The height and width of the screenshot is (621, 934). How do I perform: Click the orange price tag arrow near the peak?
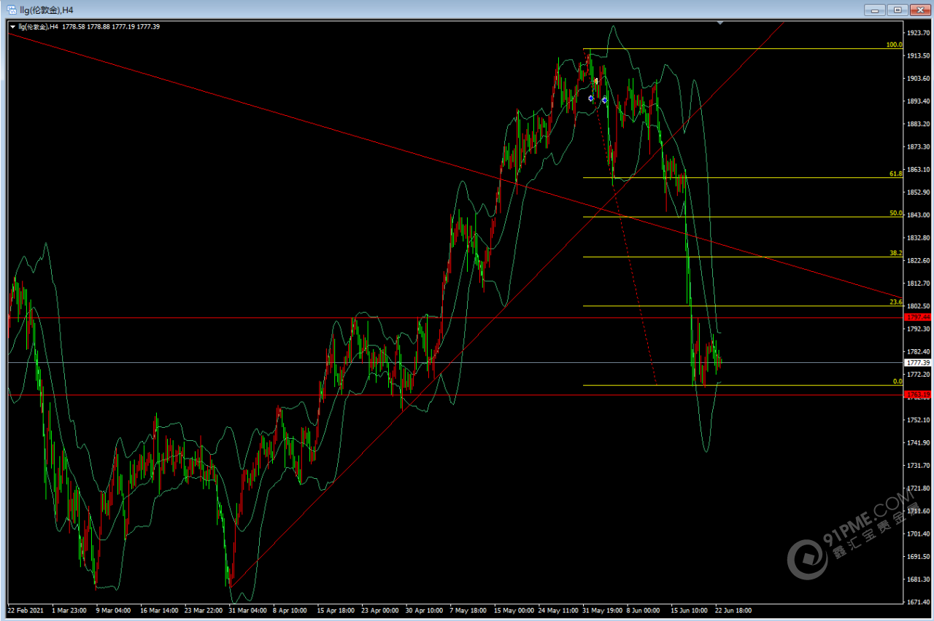tap(596, 80)
